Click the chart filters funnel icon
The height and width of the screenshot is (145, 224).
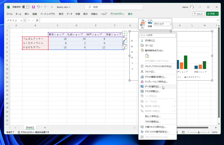click(125, 46)
